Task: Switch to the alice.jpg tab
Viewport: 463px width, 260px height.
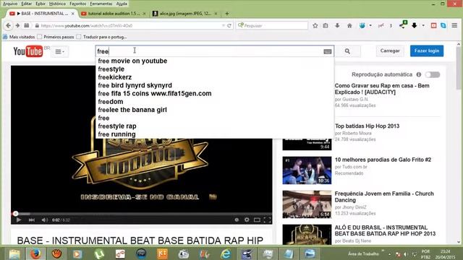Action: coord(184,14)
